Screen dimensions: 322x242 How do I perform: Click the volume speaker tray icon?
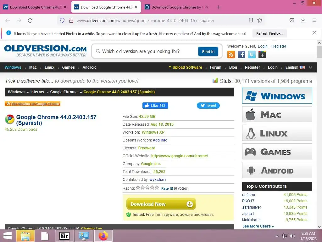(x=292, y=236)
